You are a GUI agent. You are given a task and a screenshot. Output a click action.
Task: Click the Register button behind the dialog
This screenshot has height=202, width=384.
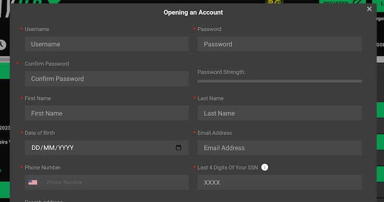click(x=342, y=2)
